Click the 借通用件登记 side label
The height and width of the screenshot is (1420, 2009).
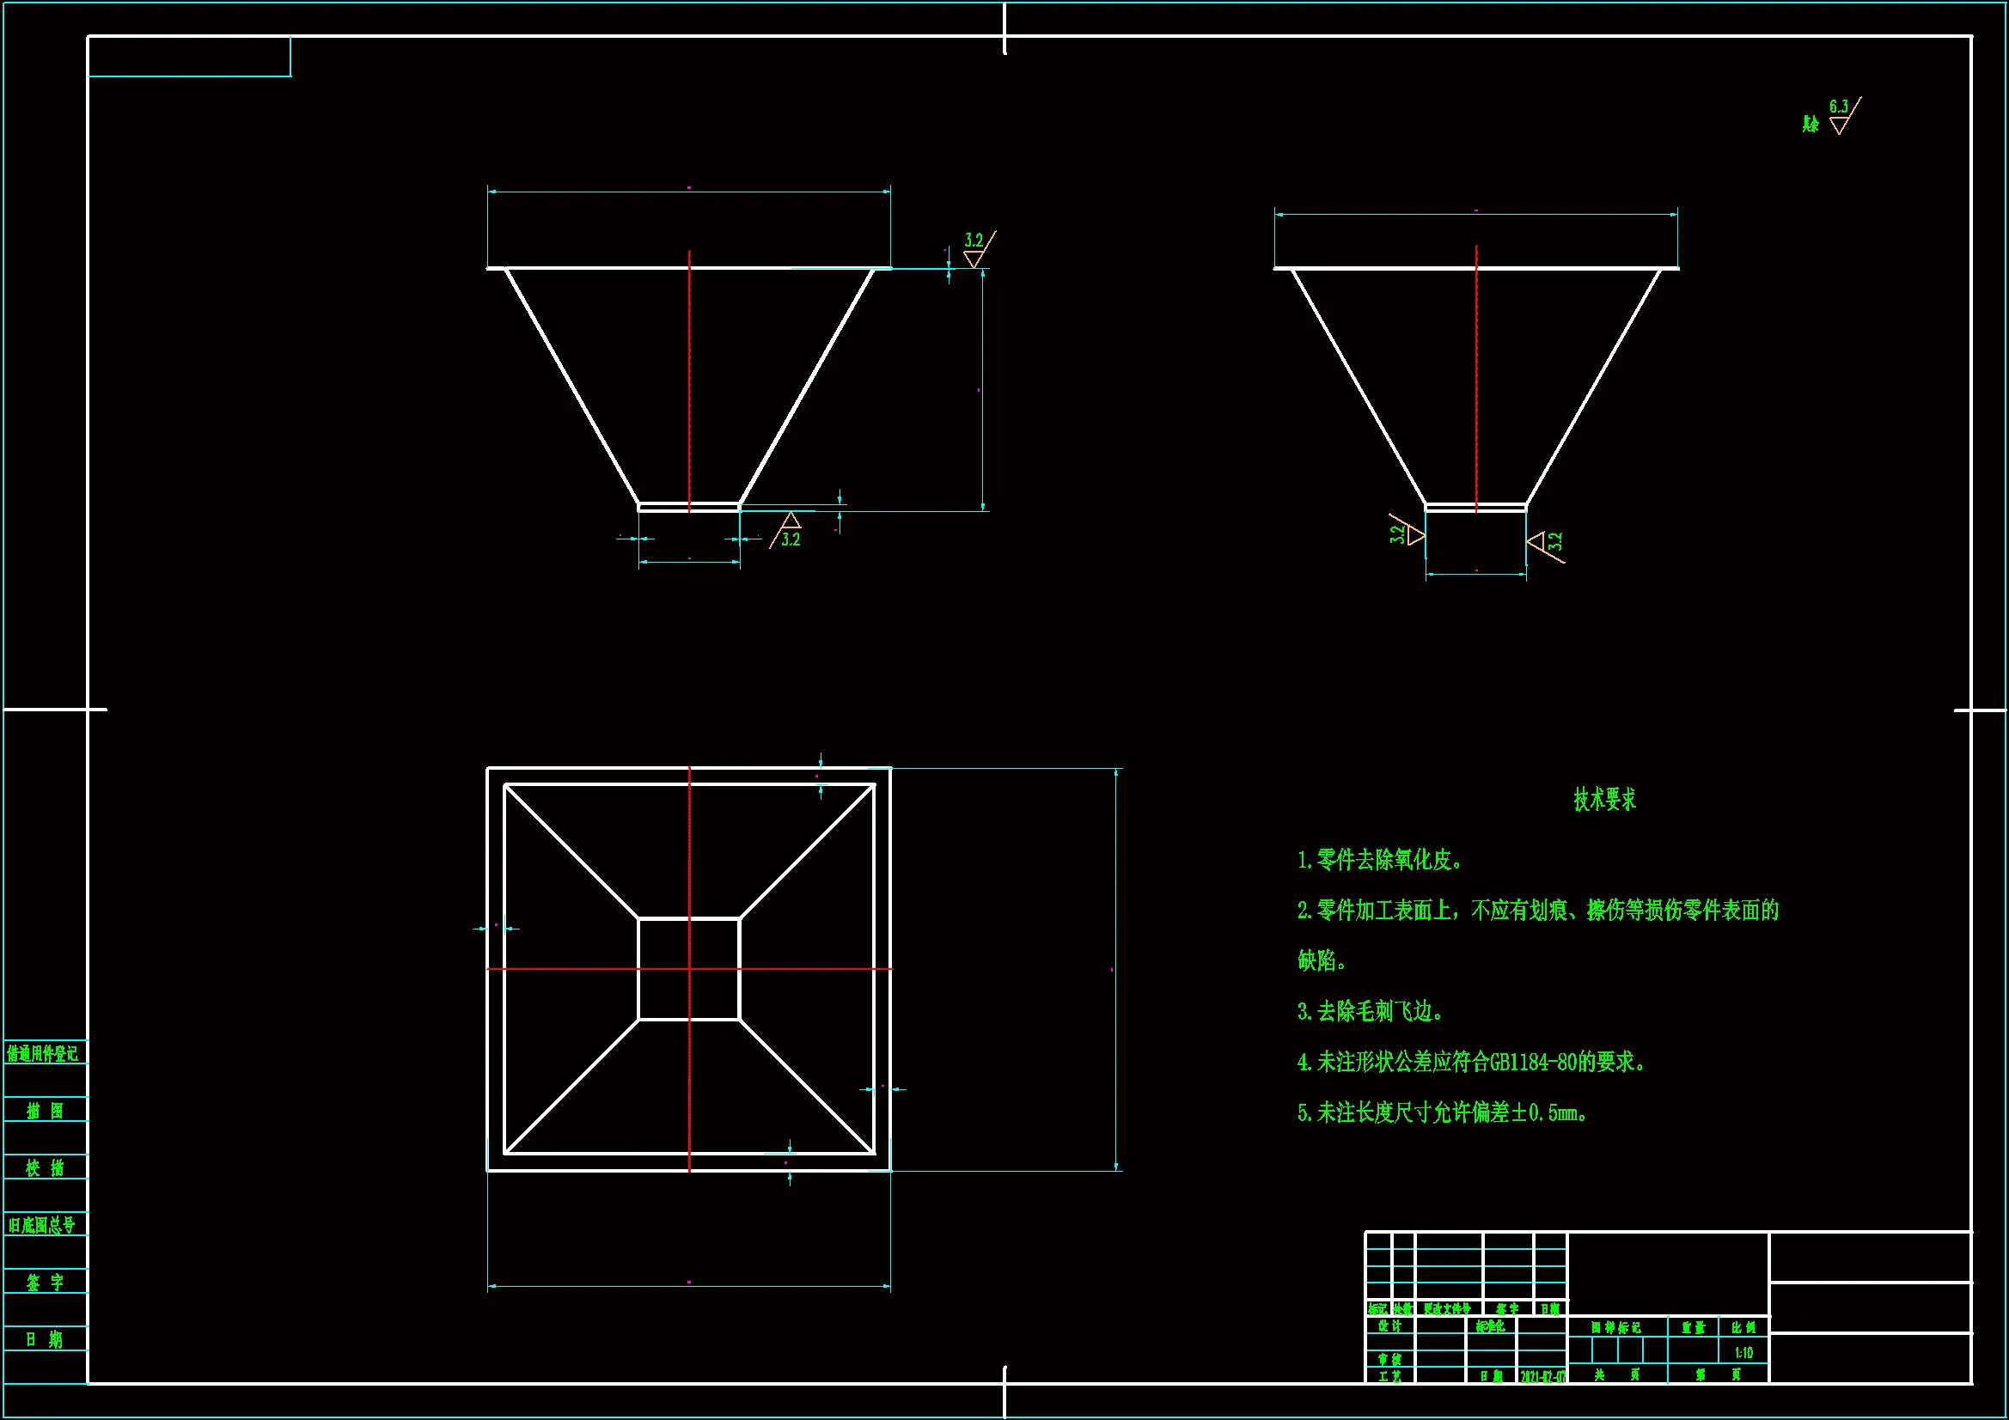(x=43, y=1053)
